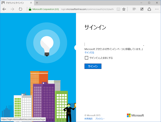
Task: Minimize the browser window
Action: coord(141,3)
